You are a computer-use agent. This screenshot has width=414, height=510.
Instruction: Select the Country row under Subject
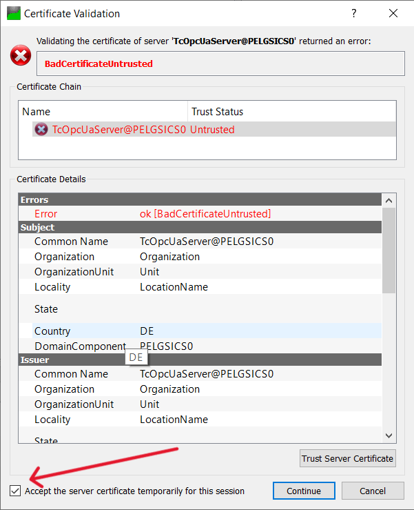point(207,331)
